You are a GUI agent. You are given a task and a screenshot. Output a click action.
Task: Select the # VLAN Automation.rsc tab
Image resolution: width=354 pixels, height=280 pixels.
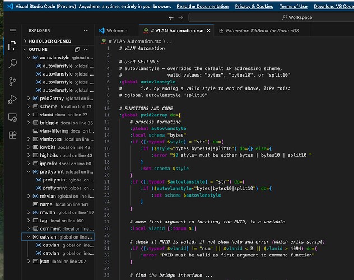click(x=177, y=31)
